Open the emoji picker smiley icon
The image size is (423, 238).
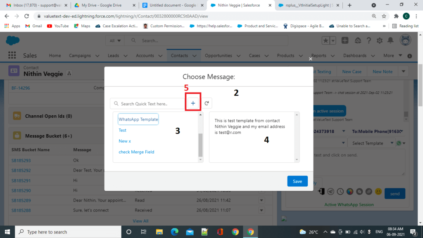point(378,191)
